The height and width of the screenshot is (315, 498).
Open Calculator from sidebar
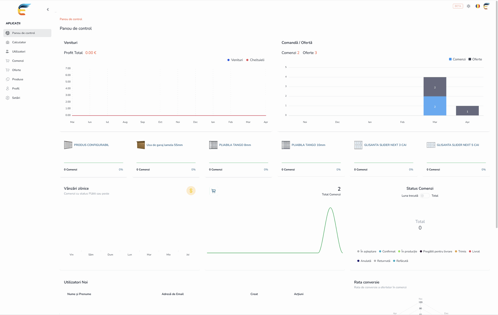point(19,42)
